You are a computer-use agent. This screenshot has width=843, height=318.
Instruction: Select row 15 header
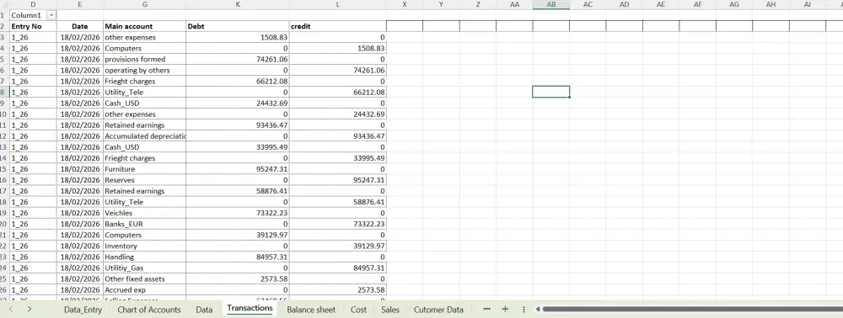4,169
